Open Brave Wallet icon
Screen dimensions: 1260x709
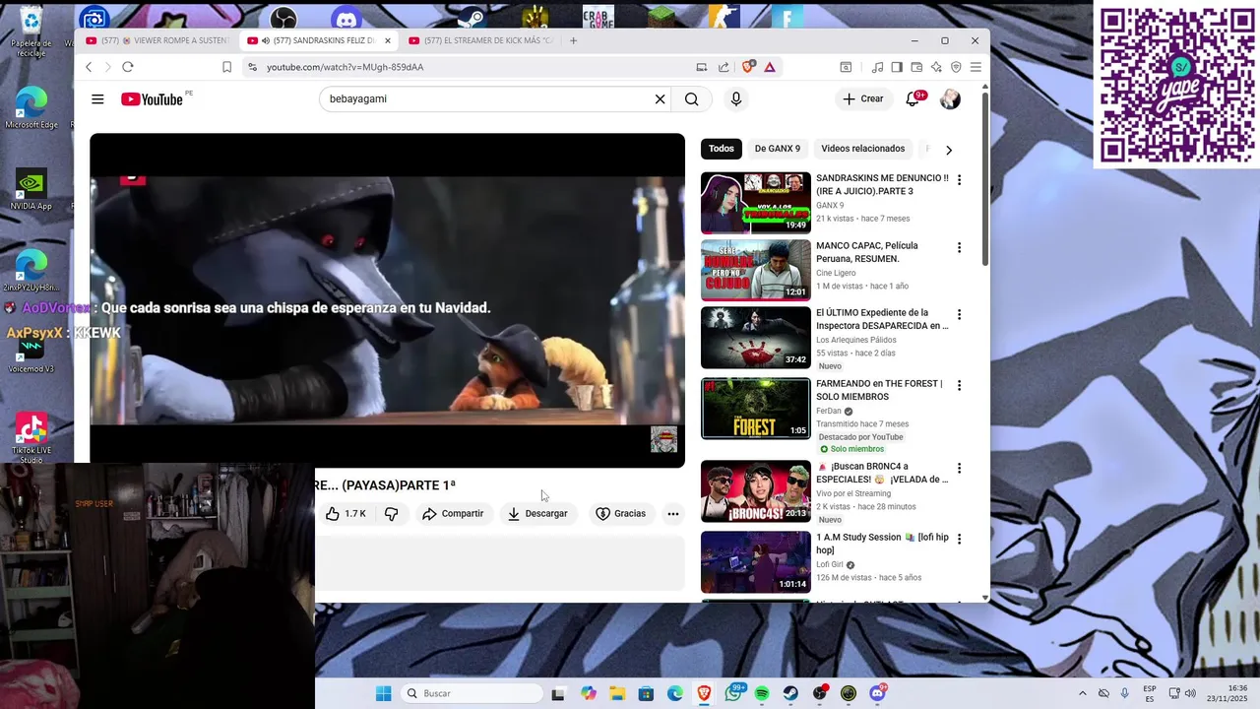tap(916, 67)
